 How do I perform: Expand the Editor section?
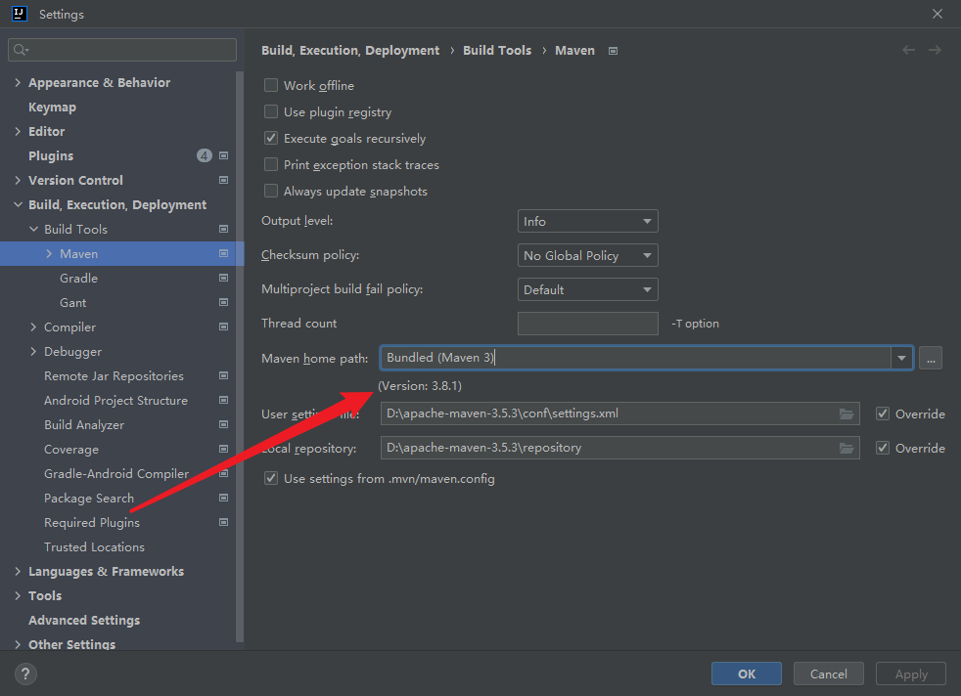(x=18, y=131)
